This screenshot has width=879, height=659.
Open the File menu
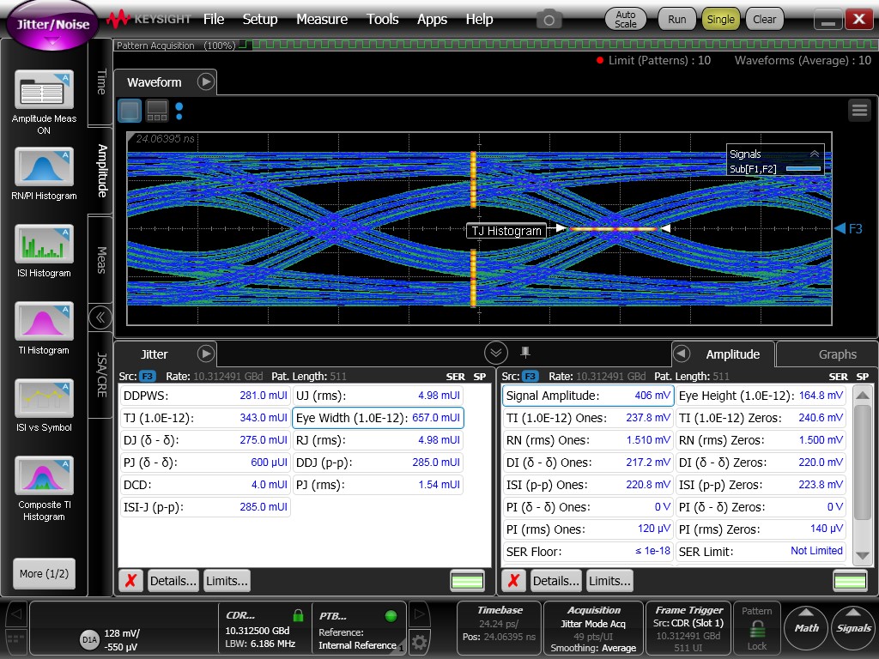[x=214, y=19]
